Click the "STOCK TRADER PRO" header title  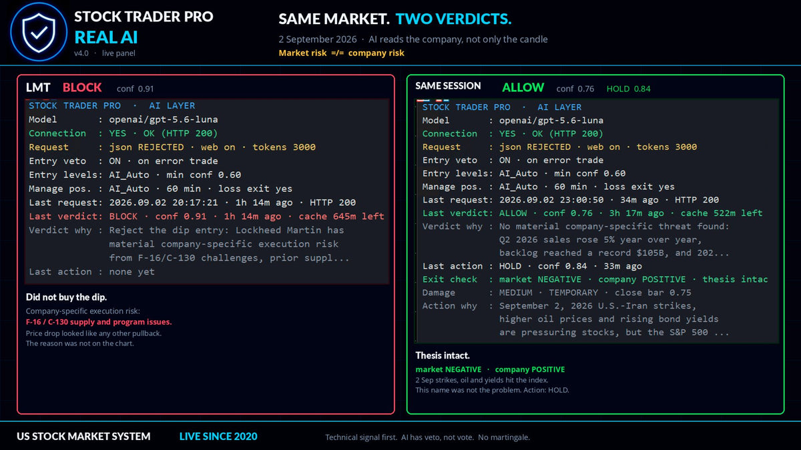[x=144, y=17]
